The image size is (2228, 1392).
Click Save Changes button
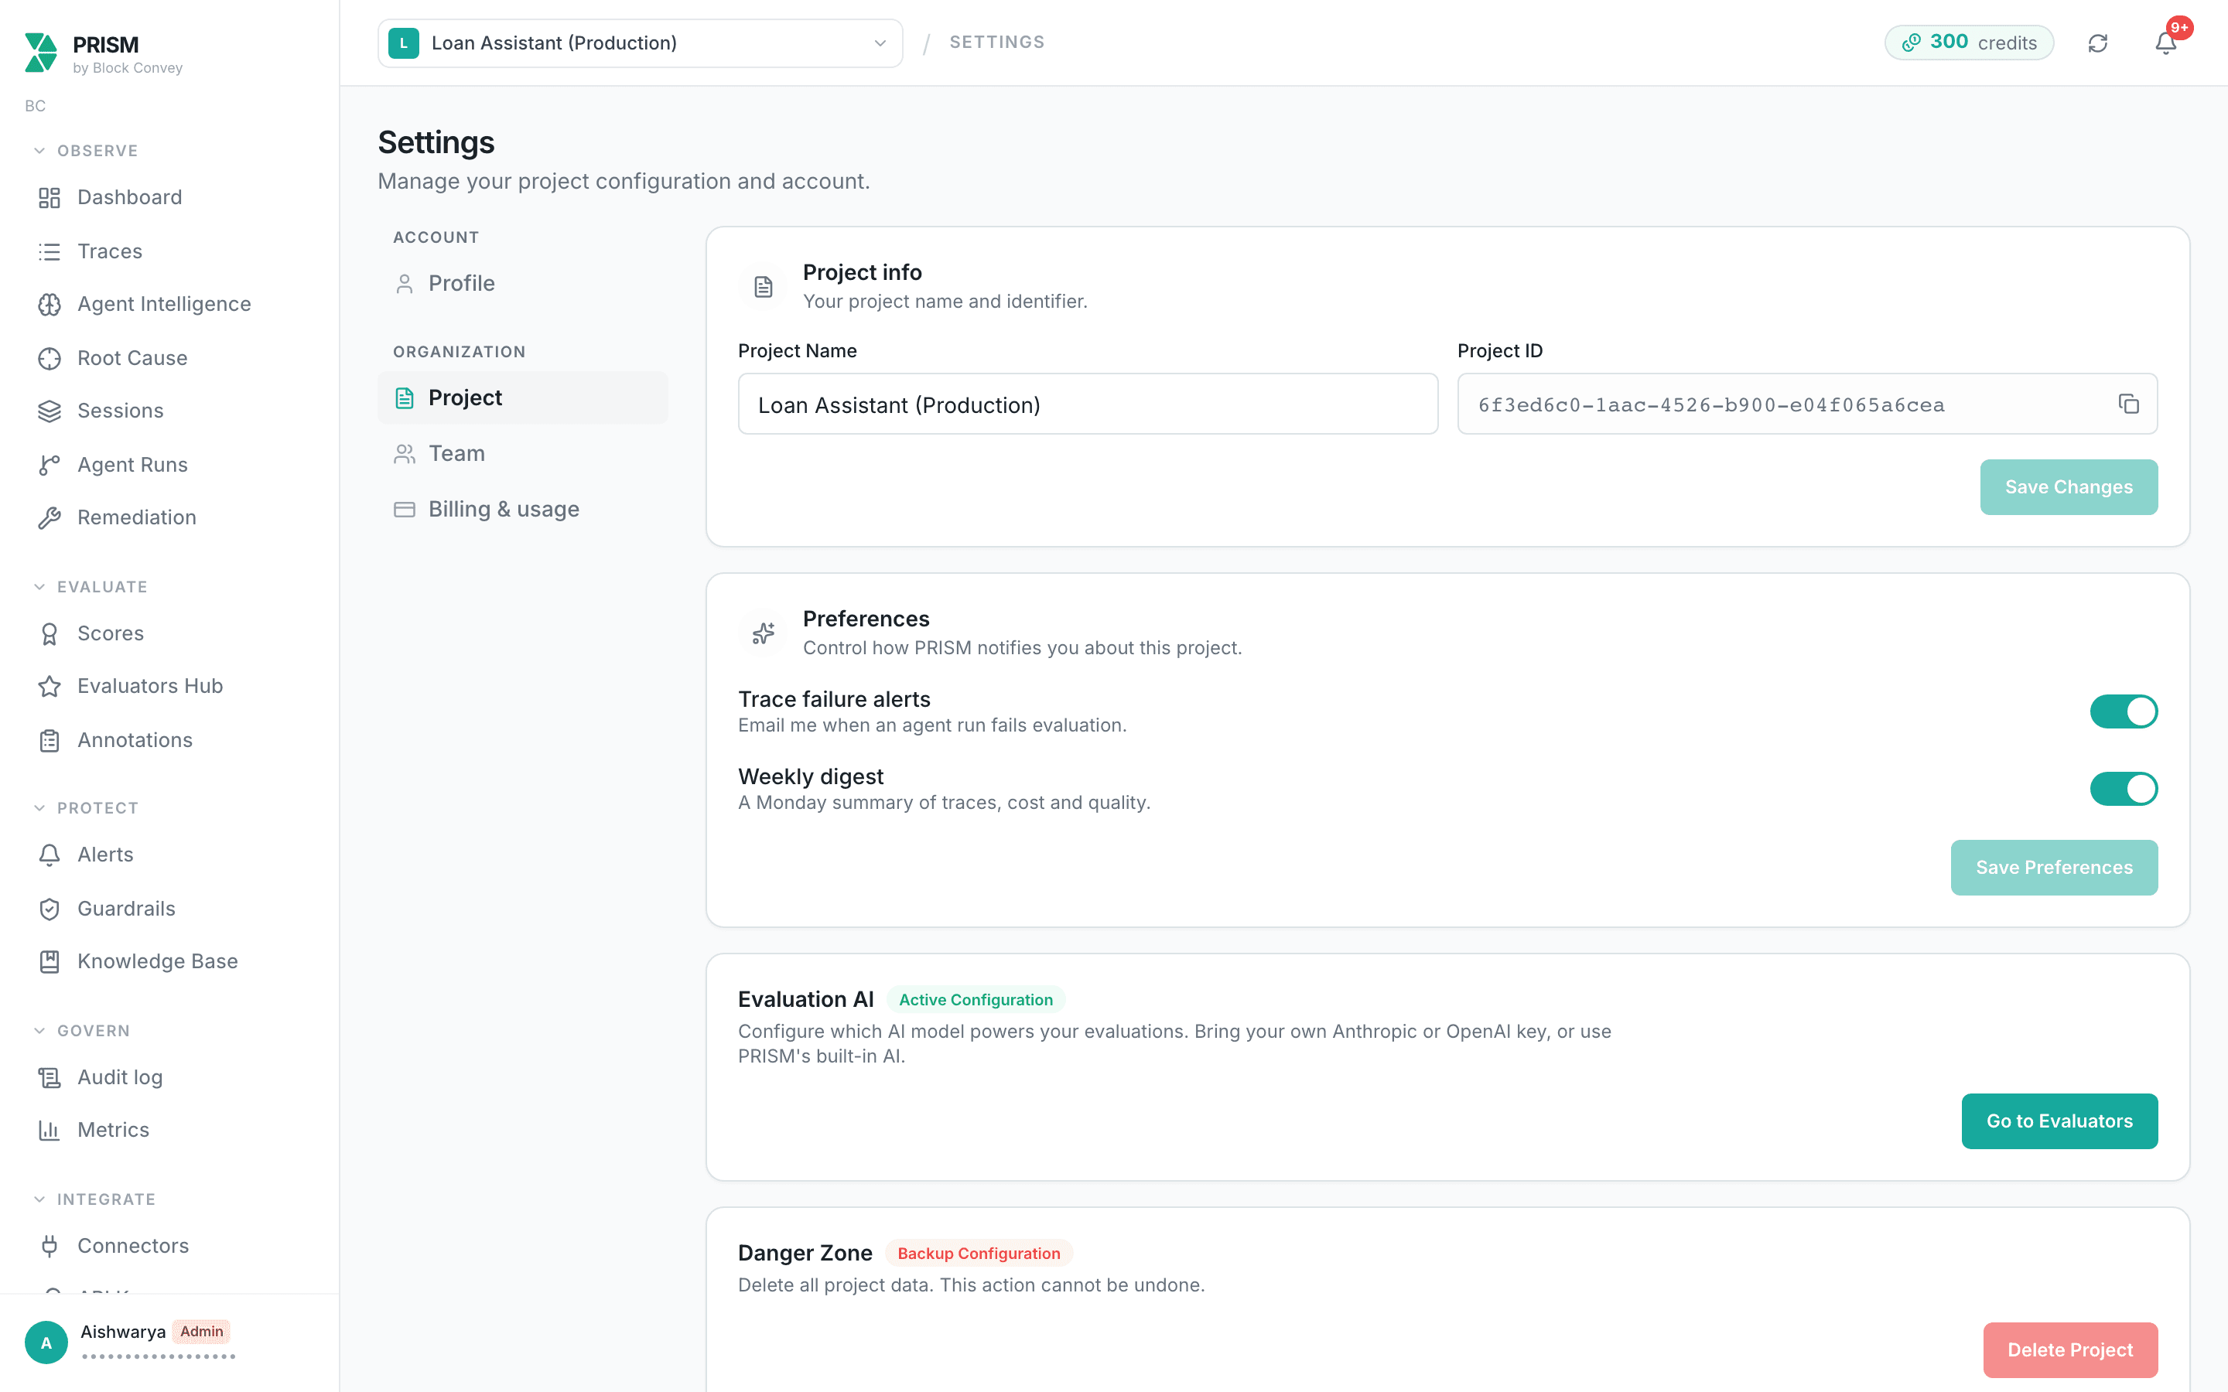[x=2069, y=487]
